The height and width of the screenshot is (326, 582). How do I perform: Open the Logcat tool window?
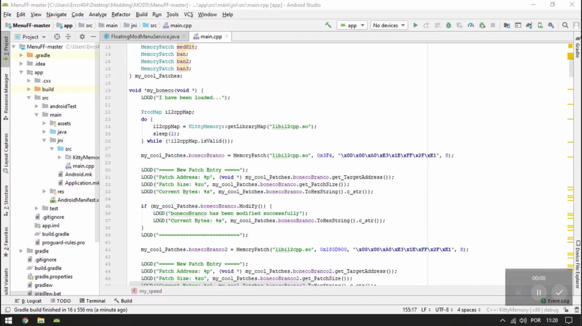[28, 301]
